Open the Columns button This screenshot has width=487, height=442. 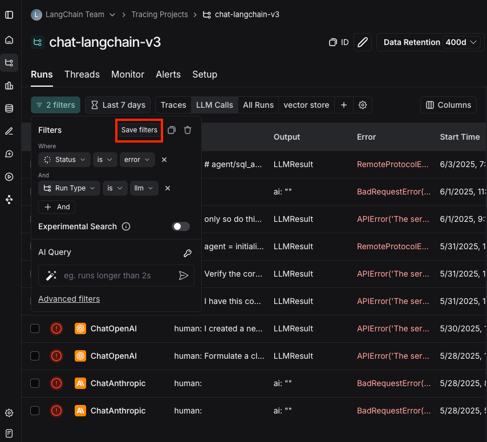pyautogui.click(x=448, y=105)
